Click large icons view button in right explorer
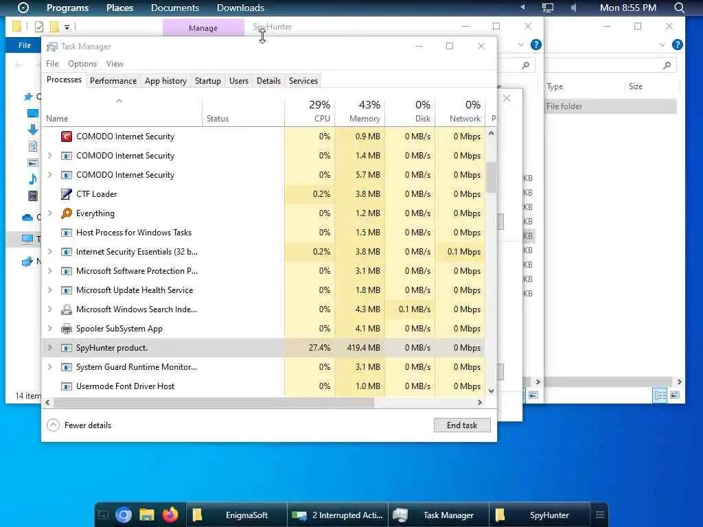This screenshot has height=527, width=703. [675, 395]
